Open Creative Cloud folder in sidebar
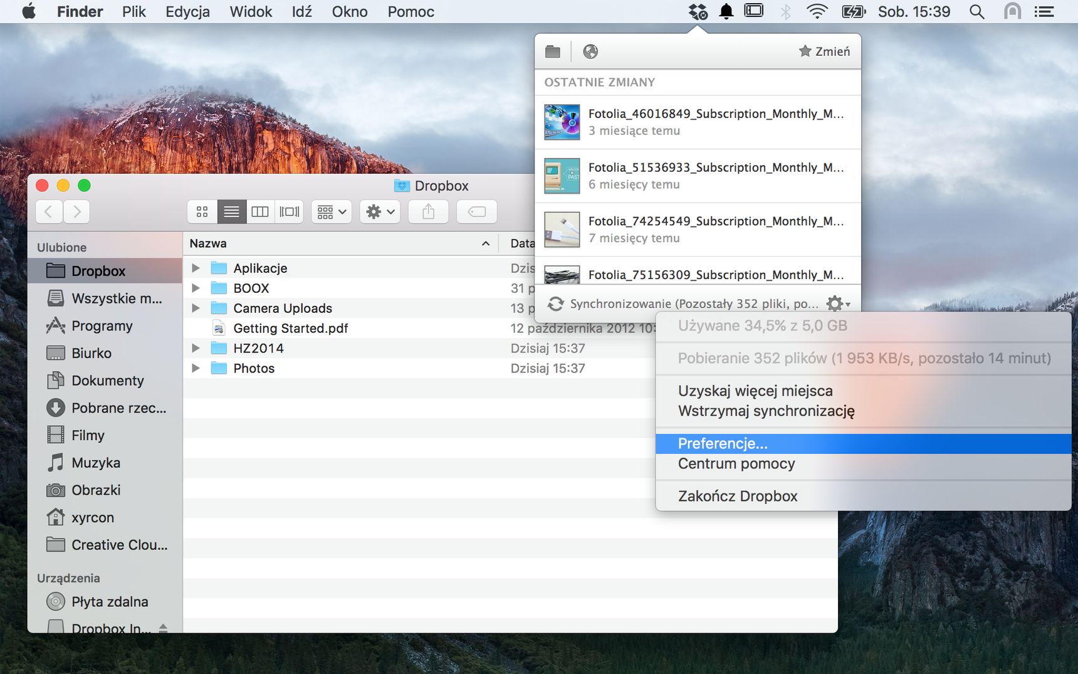 [105, 545]
